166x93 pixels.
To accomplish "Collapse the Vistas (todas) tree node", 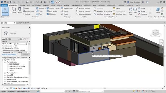I will click(2, 60).
